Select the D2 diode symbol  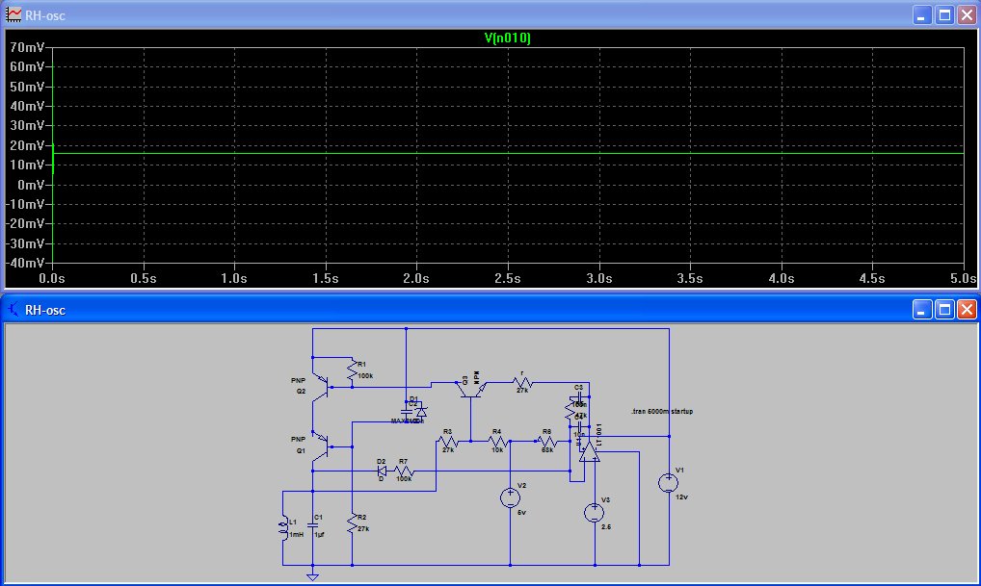382,471
